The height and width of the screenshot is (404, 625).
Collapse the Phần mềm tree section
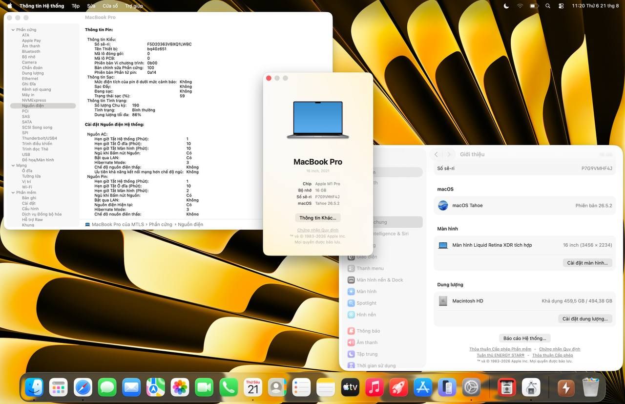coord(13,192)
